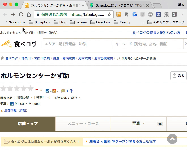Click 神奈川焼肉 breadcrumb link
The width and height of the screenshot is (187, 150).
[x=42, y=59]
